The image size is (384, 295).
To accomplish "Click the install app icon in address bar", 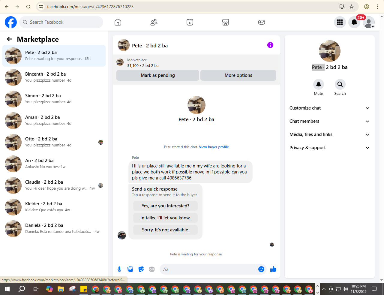I will [x=342, y=7].
